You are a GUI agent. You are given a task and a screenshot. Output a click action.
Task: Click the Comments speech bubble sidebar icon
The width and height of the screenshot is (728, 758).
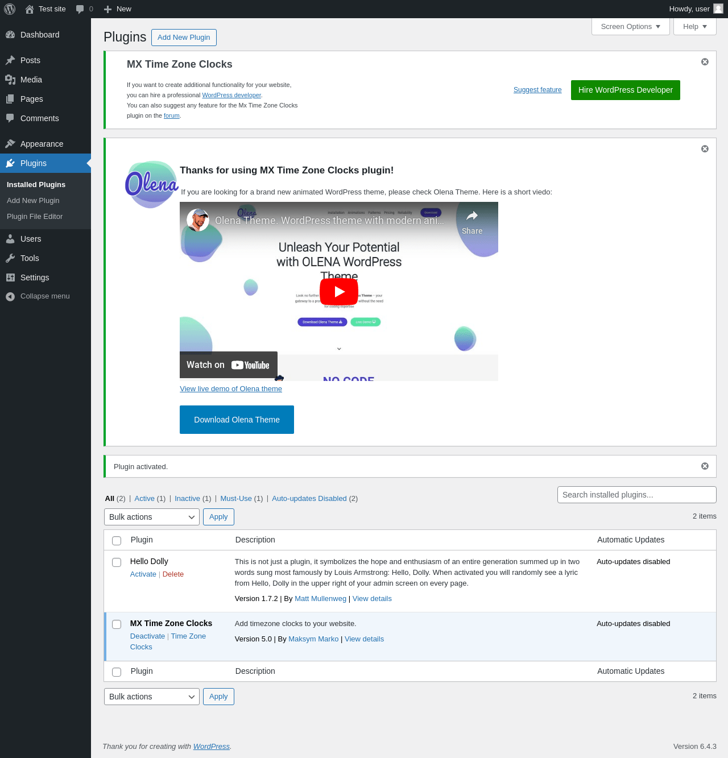coord(10,118)
